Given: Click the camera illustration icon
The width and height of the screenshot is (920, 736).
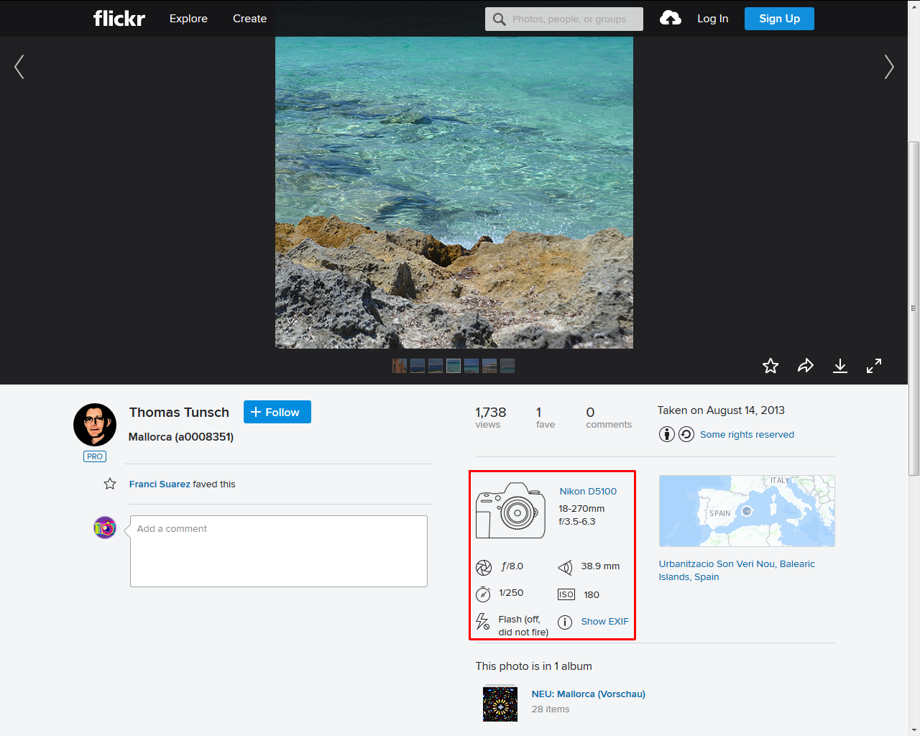Looking at the screenshot, I should coord(511,510).
